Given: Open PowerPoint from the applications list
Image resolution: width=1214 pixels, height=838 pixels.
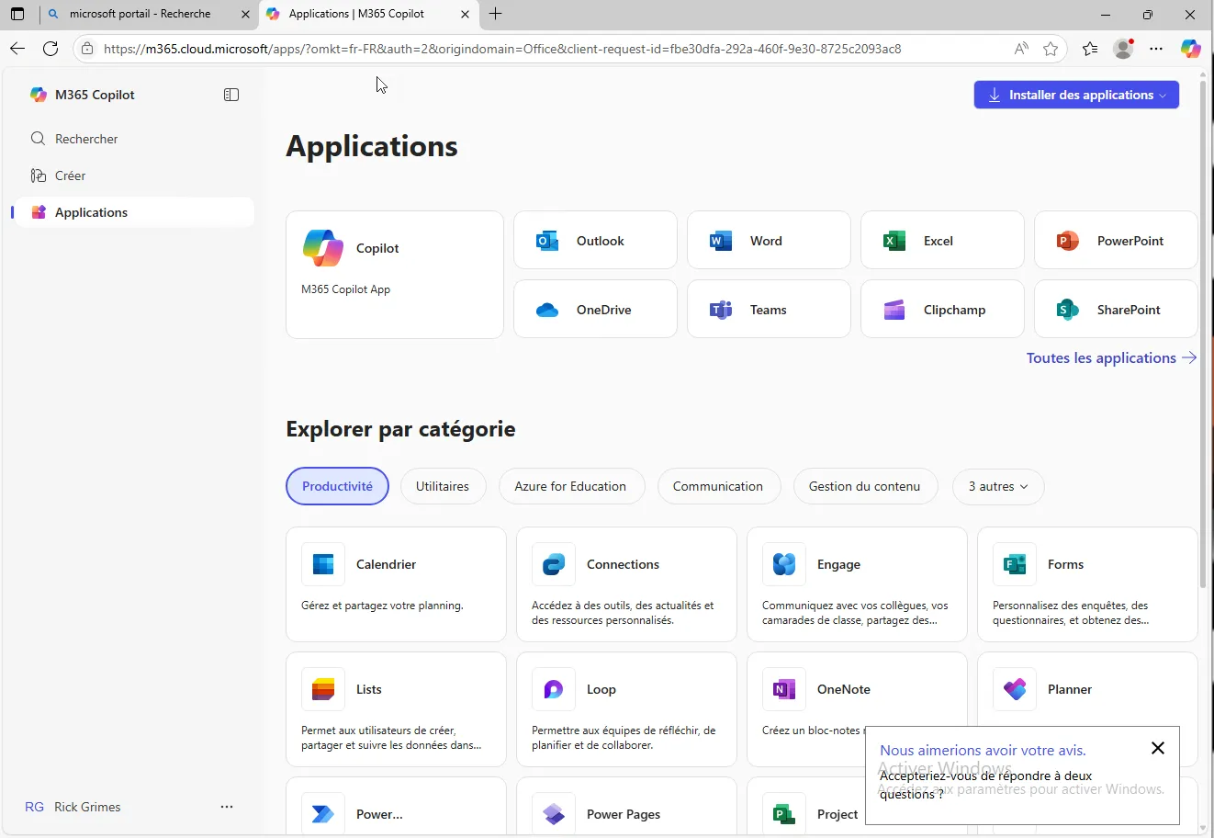Looking at the screenshot, I should [x=1115, y=241].
